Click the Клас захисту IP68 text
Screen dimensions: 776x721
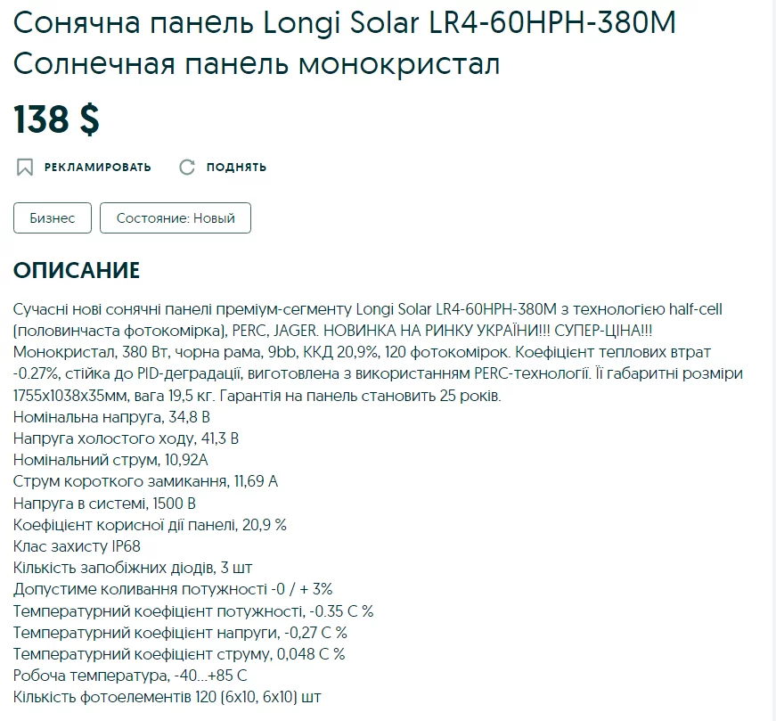pos(78,546)
